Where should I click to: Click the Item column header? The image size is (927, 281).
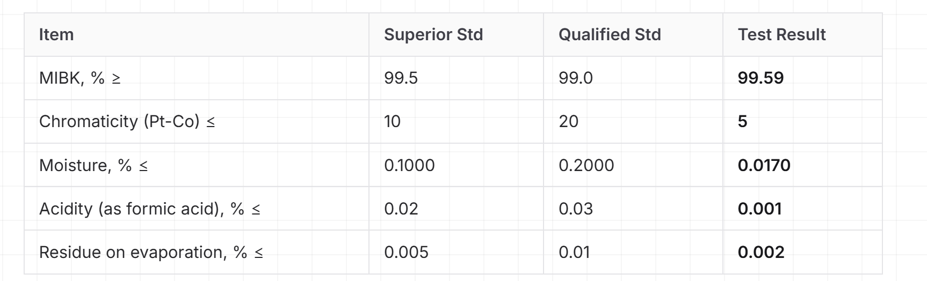coord(197,35)
